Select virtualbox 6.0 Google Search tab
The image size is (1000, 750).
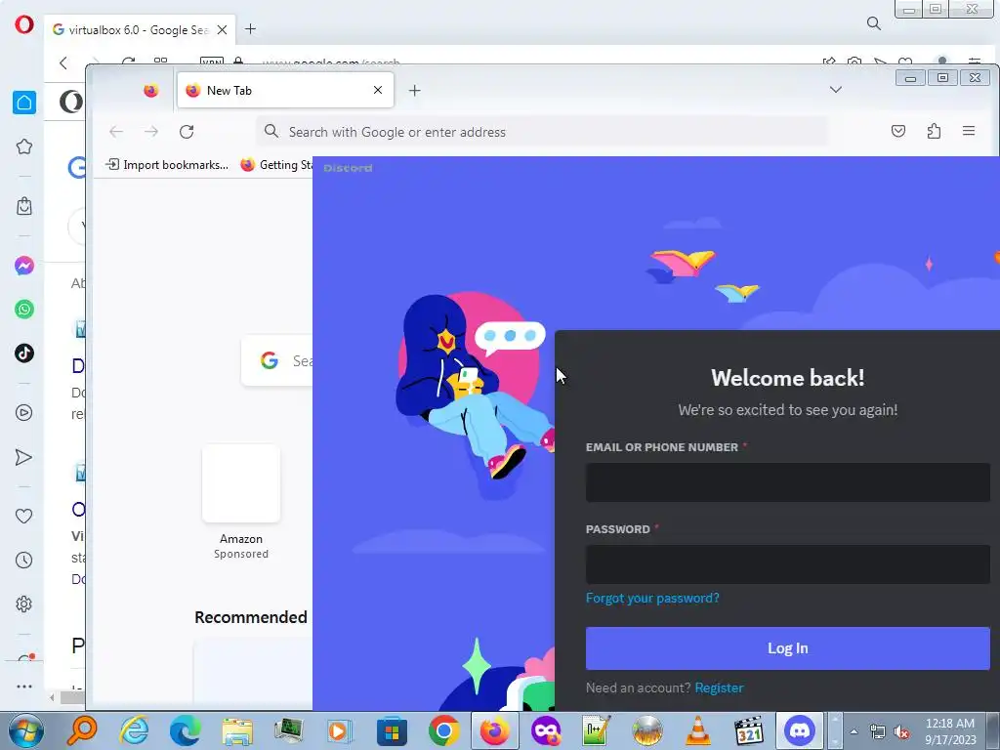tap(140, 30)
